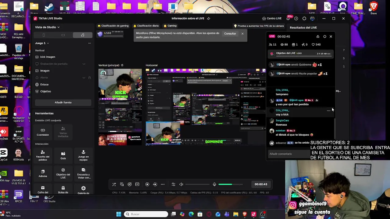Open the Objetivo del LIVE tool
The height and width of the screenshot is (219, 390).
pyautogui.click(x=63, y=173)
